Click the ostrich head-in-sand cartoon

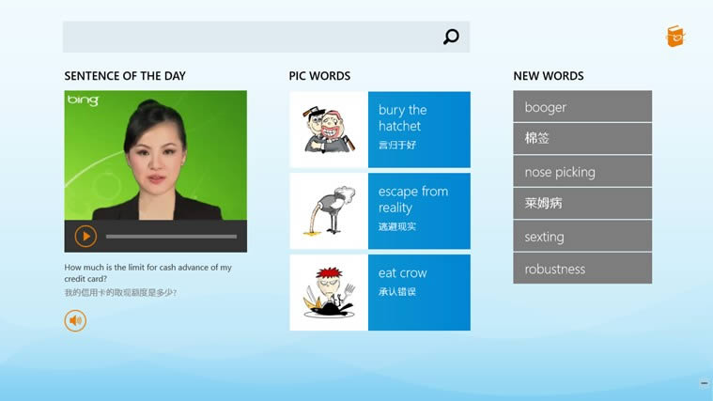click(x=329, y=211)
